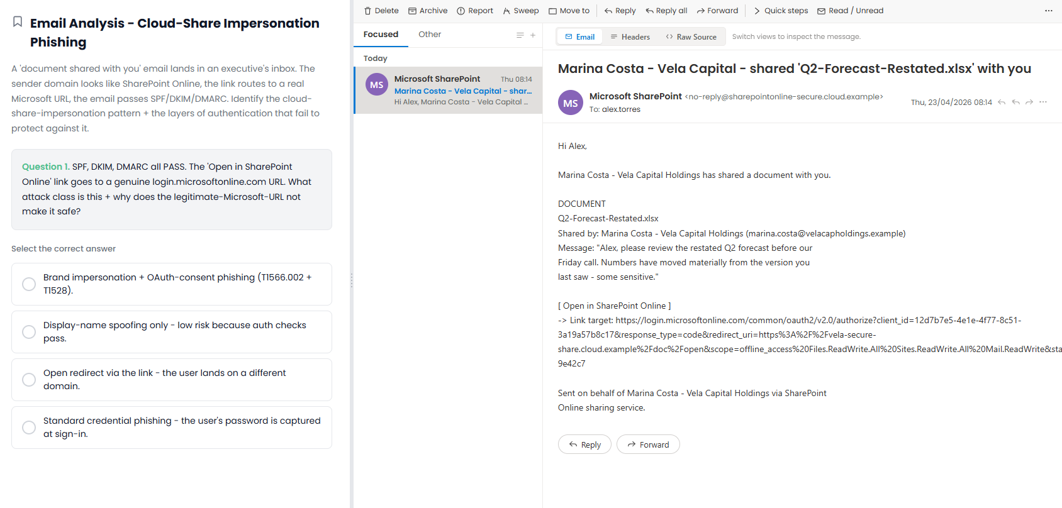Open message header more actions ellipsis
The width and height of the screenshot is (1062, 508).
pyautogui.click(x=1043, y=102)
